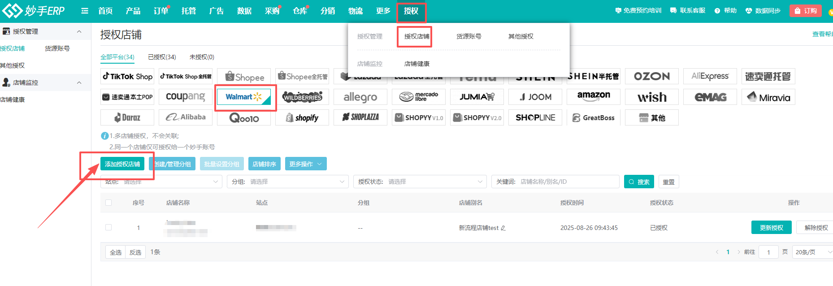Image resolution: width=833 pixels, height=286 pixels.
Task: Select the Shopee platform logo
Action: tap(244, 76)
